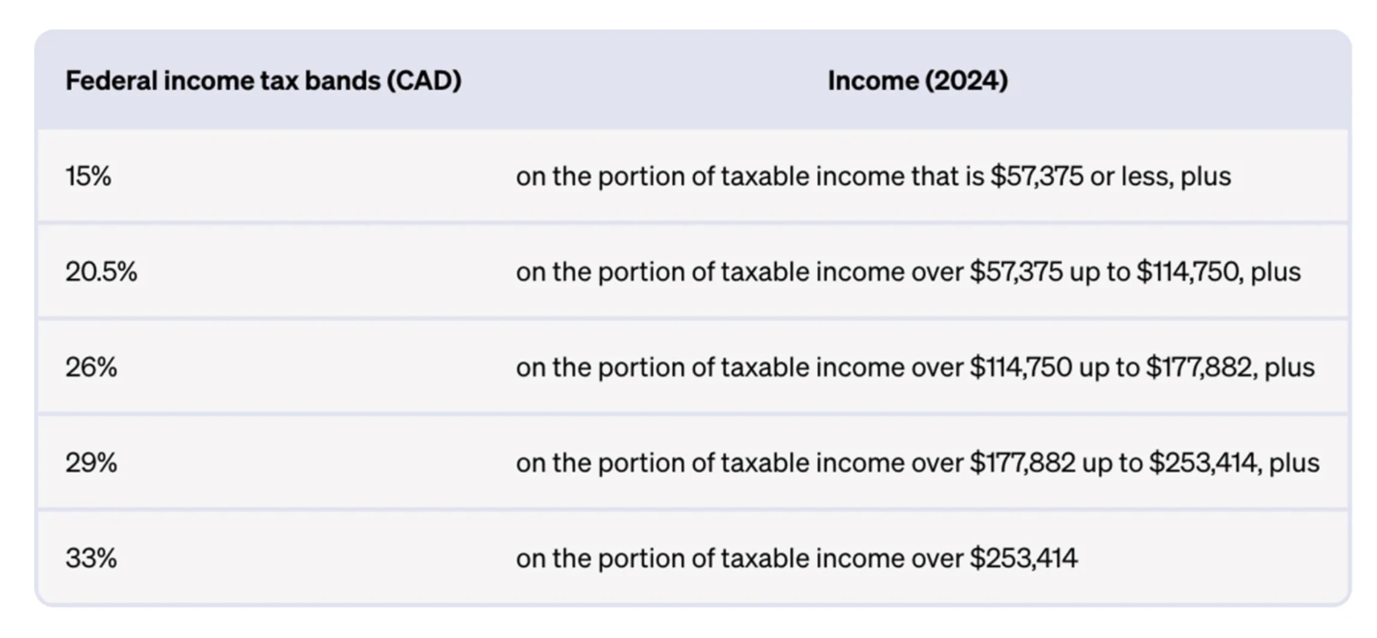
Task: Click '$57,375' in the 15% row
Action: click(1037, 176)
